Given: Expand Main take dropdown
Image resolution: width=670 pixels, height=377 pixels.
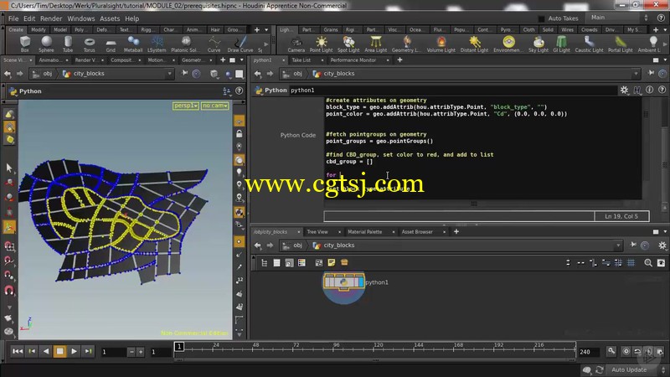Looking at the screenshot, I should point(618,18).
